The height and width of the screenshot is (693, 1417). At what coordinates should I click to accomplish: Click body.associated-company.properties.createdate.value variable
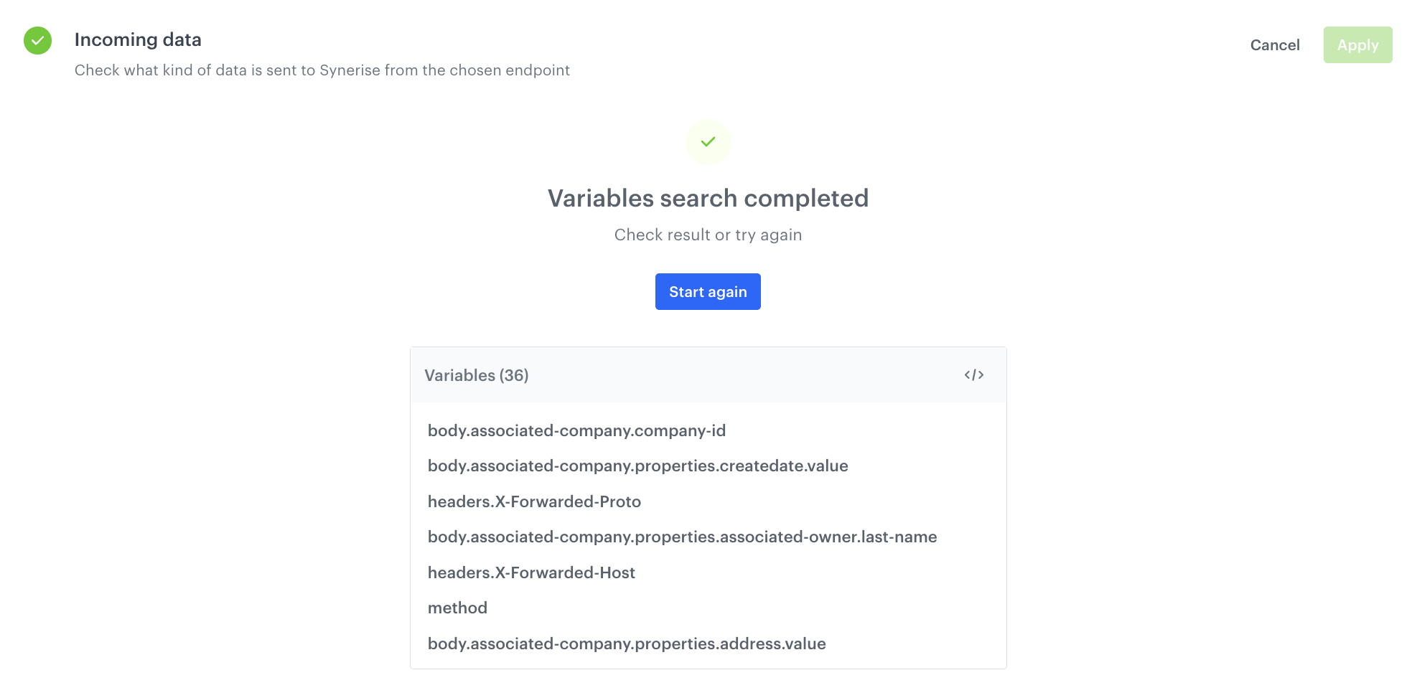(637, 465)
